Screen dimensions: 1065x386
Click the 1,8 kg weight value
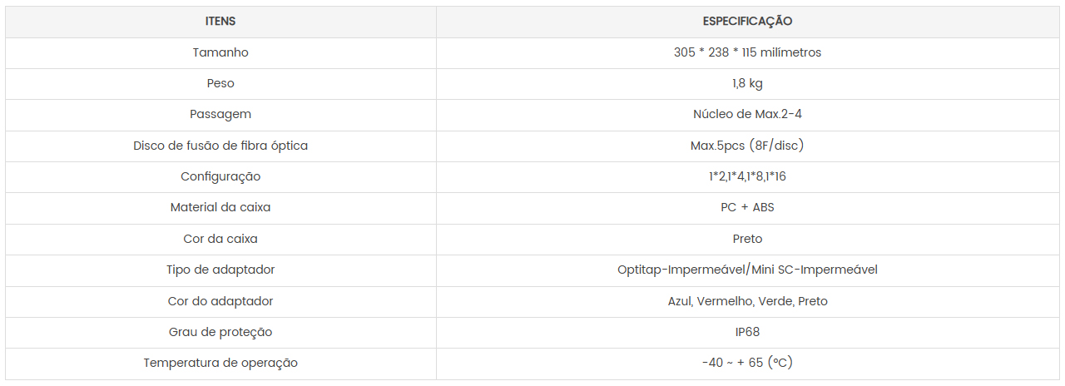click(747, 83)
